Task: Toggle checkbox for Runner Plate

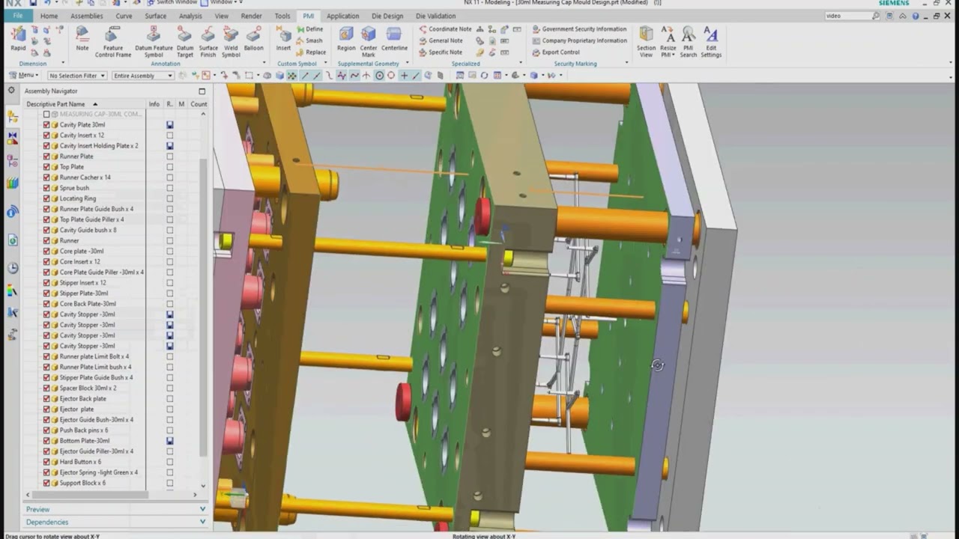Action: [x=46, y=156]
